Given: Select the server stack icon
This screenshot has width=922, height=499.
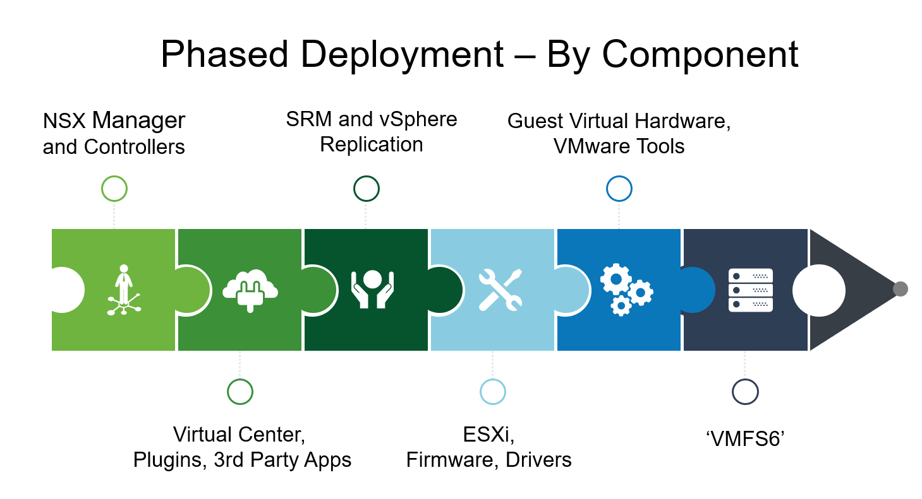Looking at the screenshot, I should tap(751, 290).
